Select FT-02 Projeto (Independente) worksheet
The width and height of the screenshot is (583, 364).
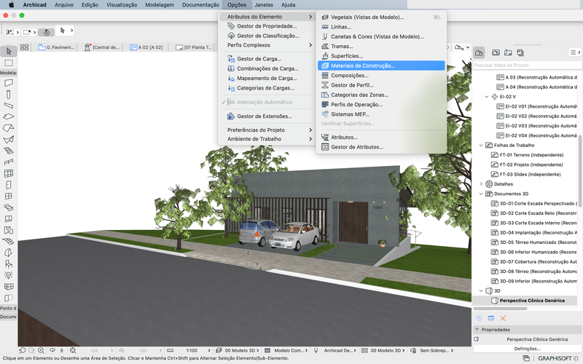coord(527,165)
